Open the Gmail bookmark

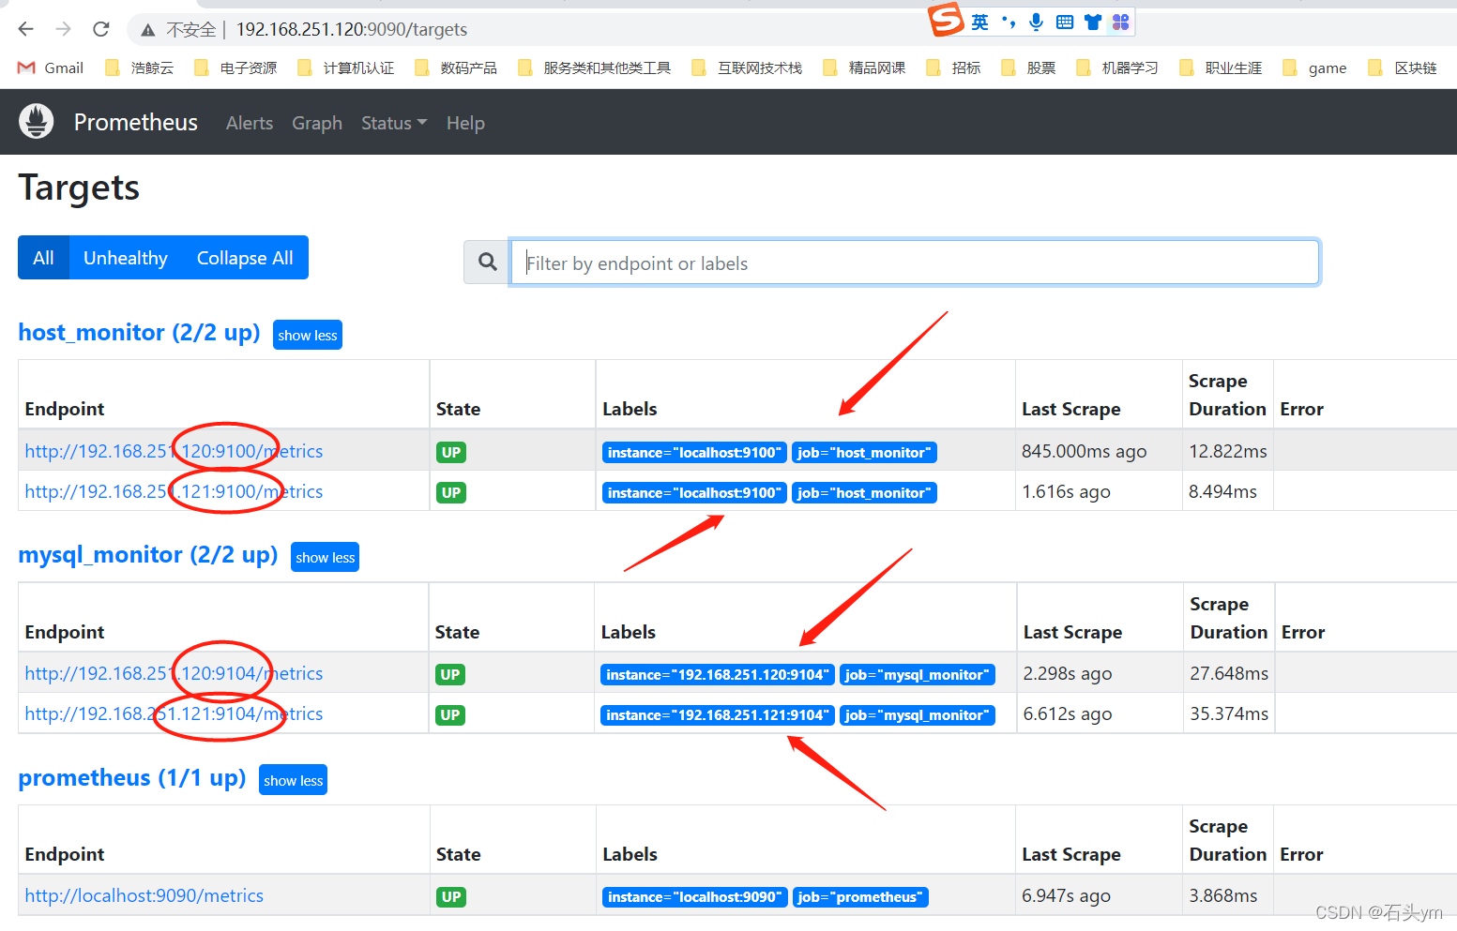tap(51, 68)
